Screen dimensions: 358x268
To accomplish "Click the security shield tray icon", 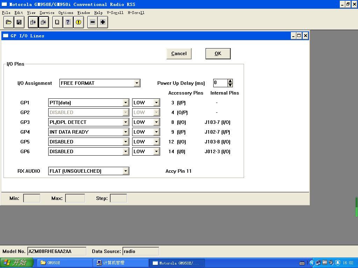I will (338, 263).
